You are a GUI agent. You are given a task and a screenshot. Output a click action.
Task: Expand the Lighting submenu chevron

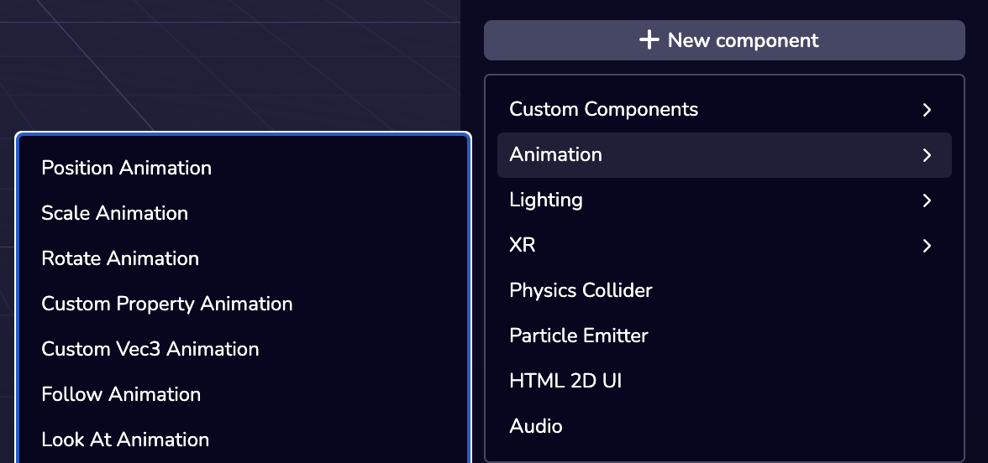[927, 200]
